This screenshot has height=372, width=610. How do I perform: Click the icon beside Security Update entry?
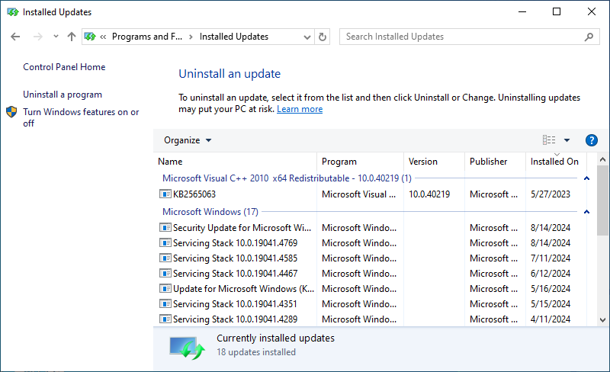165,227
